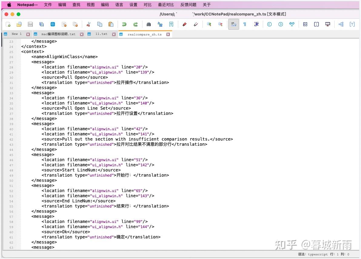Open search using the binoculars icon

pyautogui.click(x=149, y=24)
